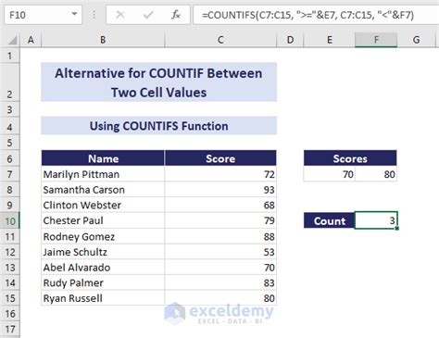439x338 pixels.
Task: Select column B header
Action: [103, 40]
